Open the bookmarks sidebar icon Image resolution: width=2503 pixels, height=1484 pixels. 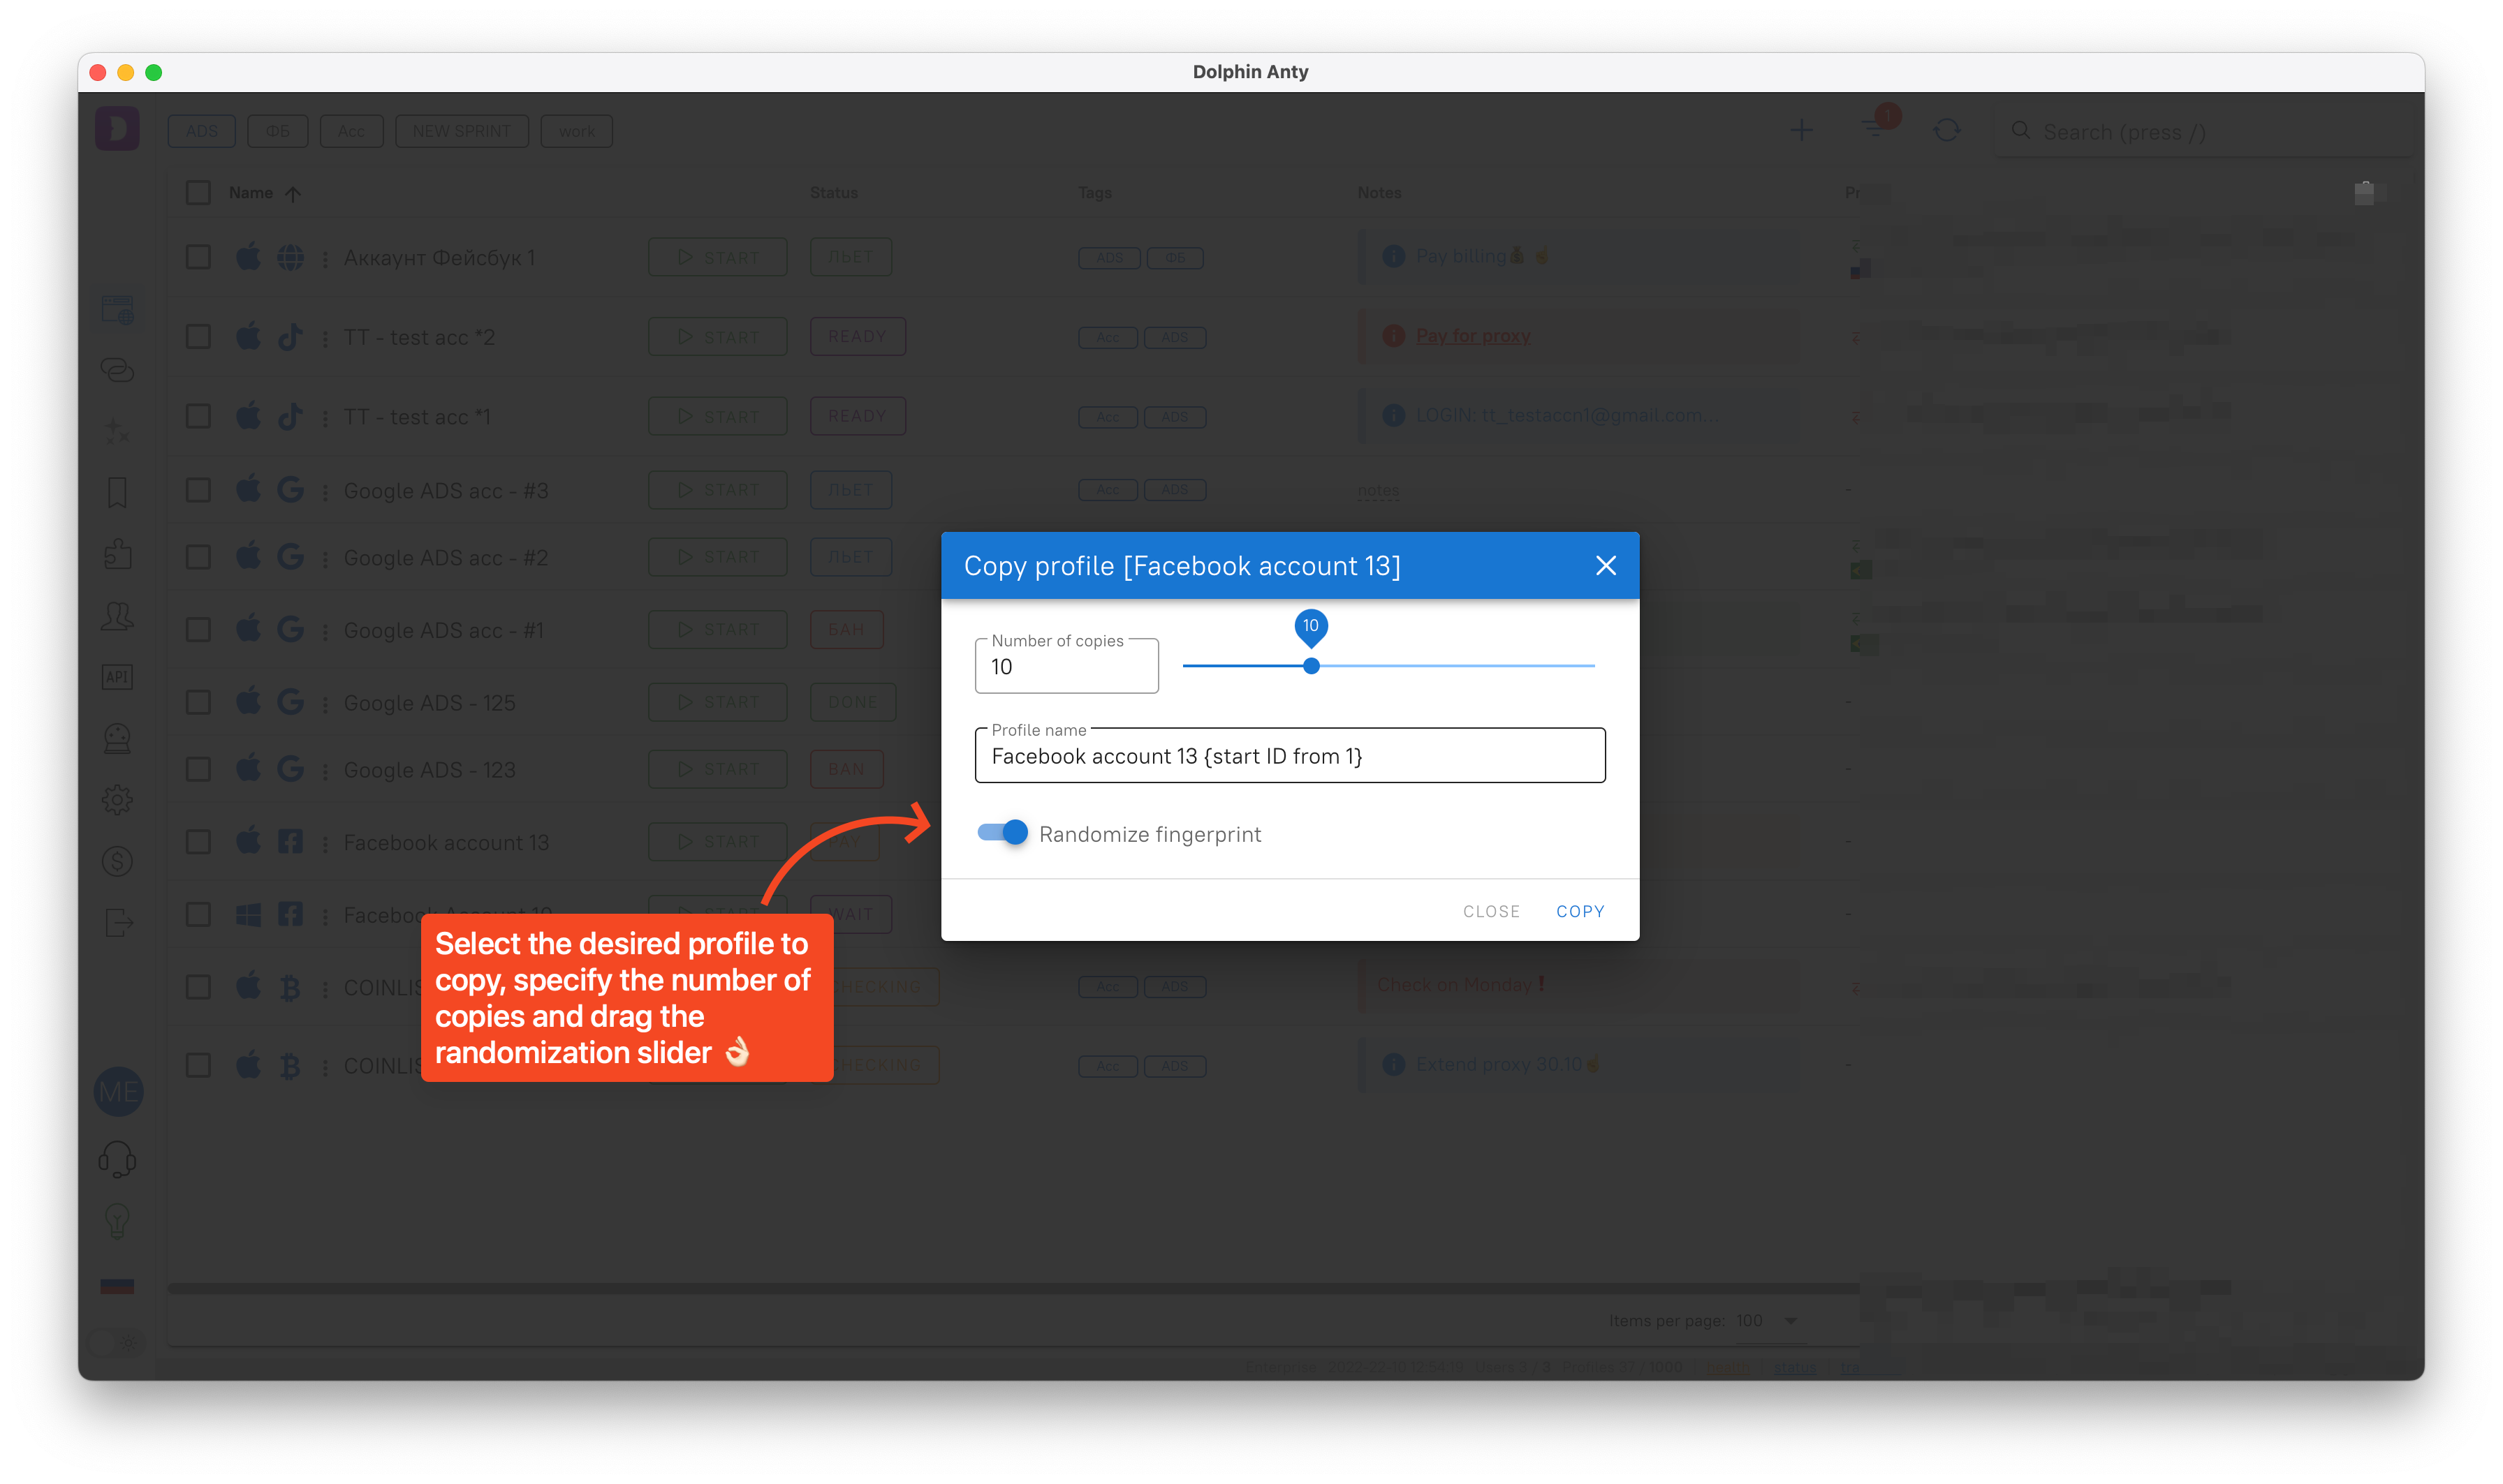pos(117,493)
